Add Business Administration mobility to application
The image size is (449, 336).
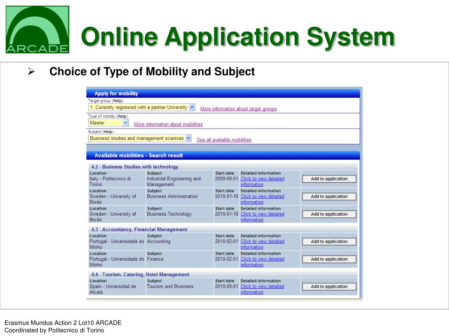(x=329, y=196)
